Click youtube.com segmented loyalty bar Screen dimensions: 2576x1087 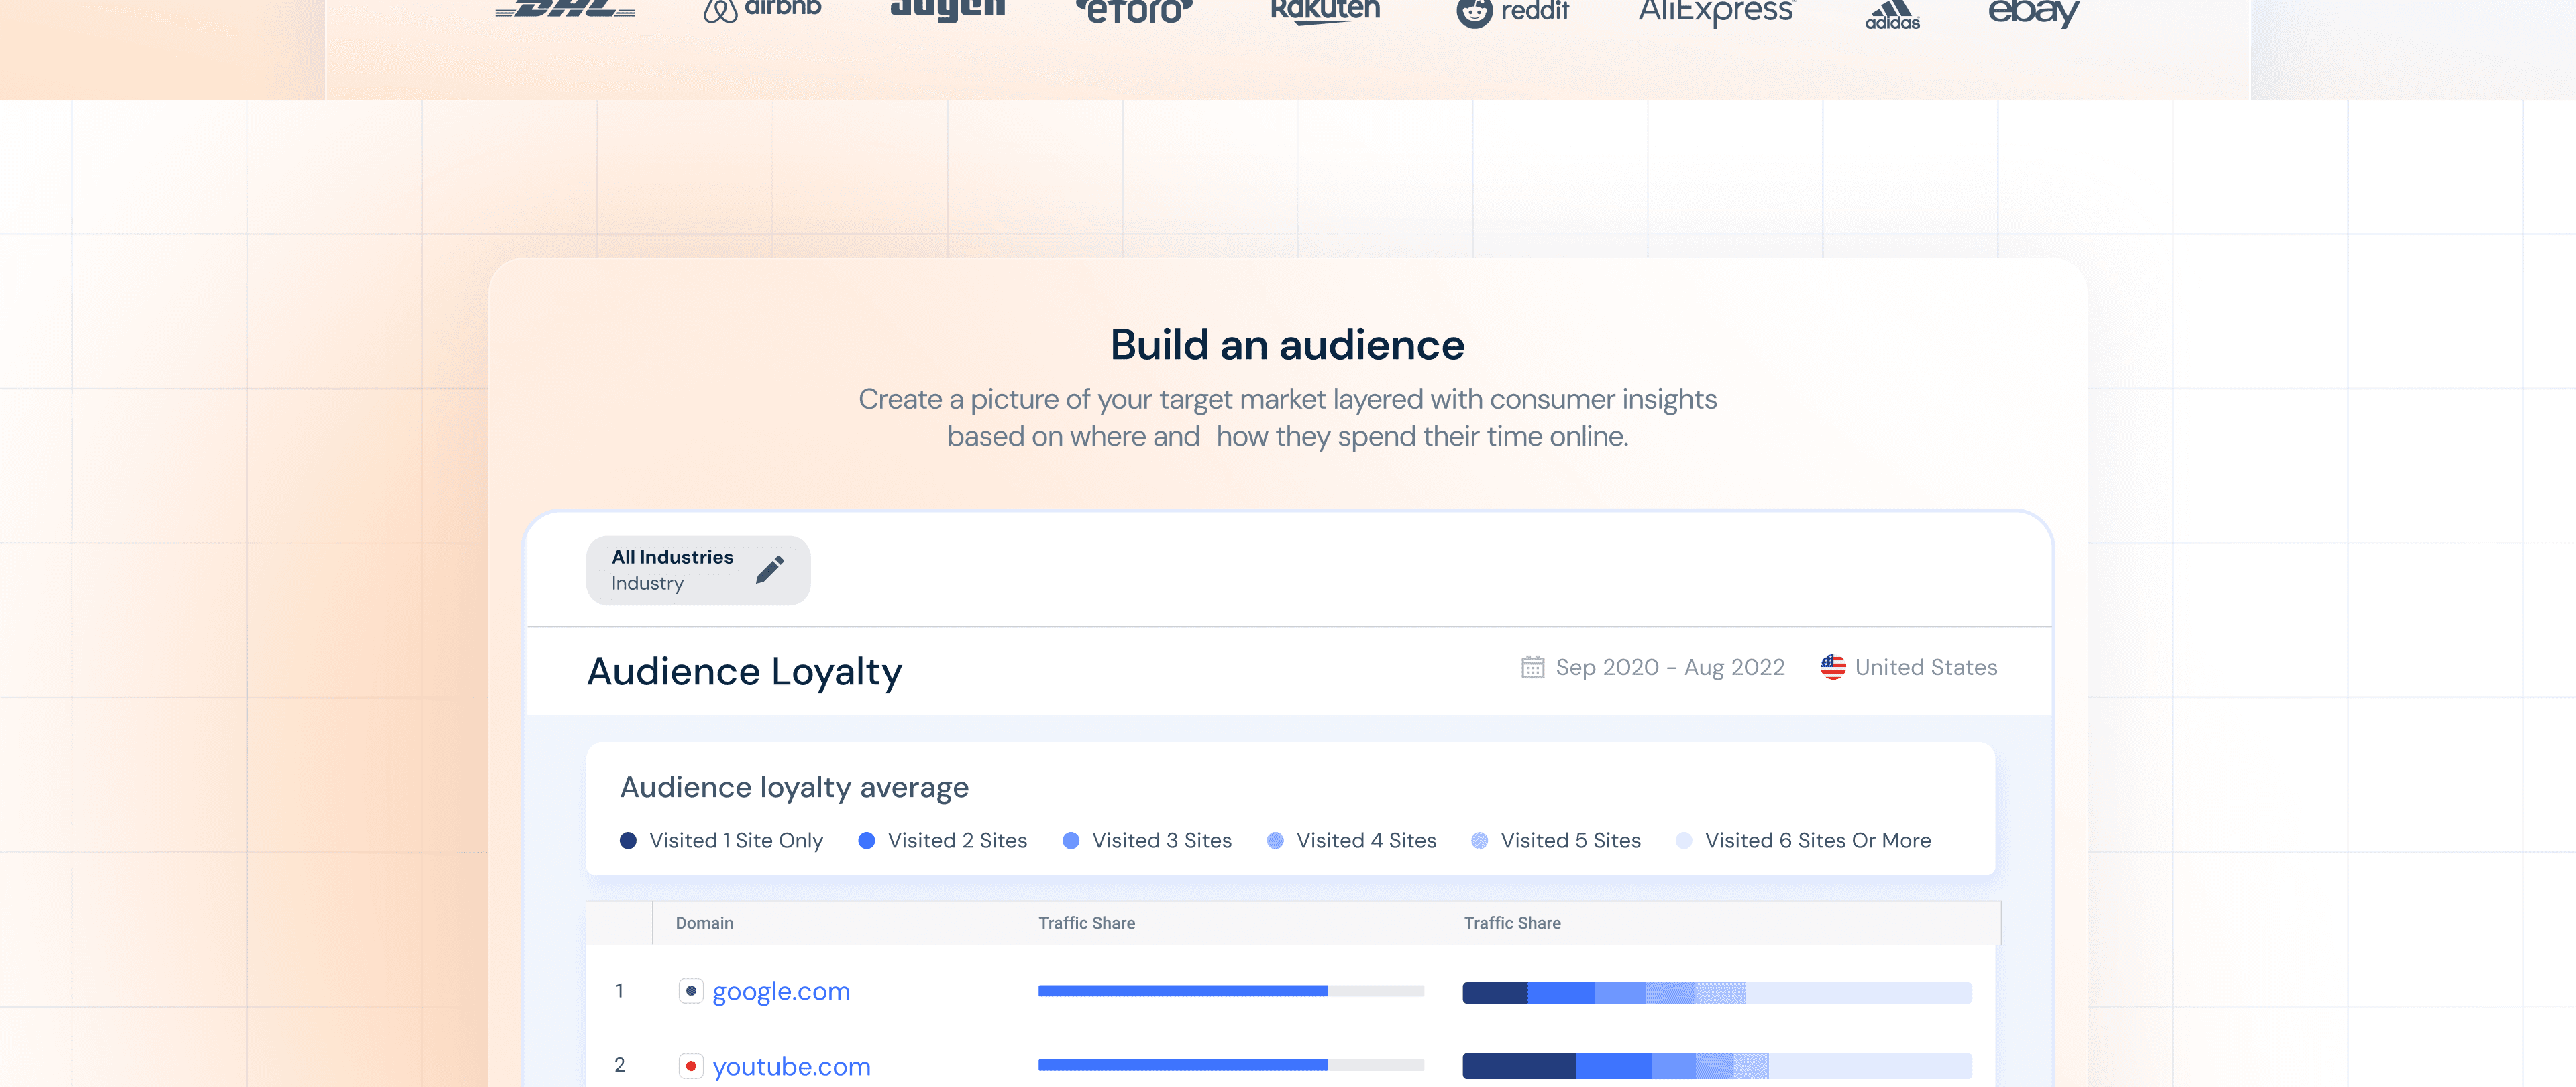(1716, 1066)
